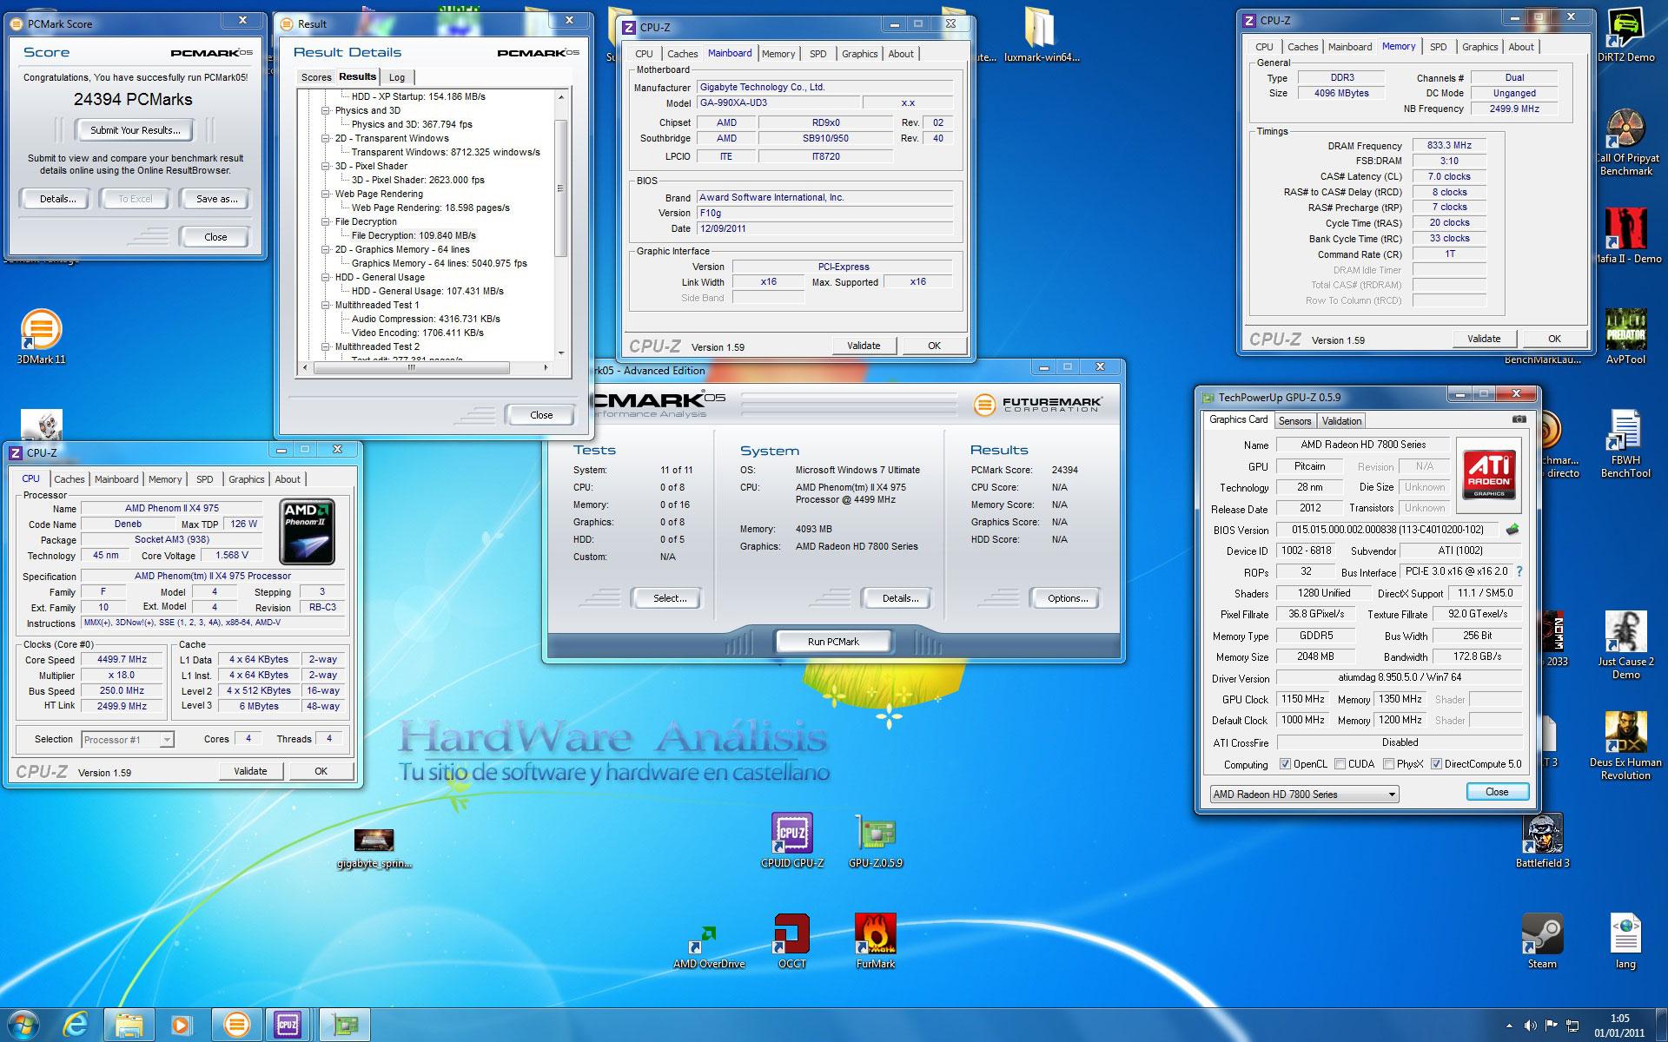
Task: Open Caches tab in bottom-left CPU-Z window
Action: (69, 479)
